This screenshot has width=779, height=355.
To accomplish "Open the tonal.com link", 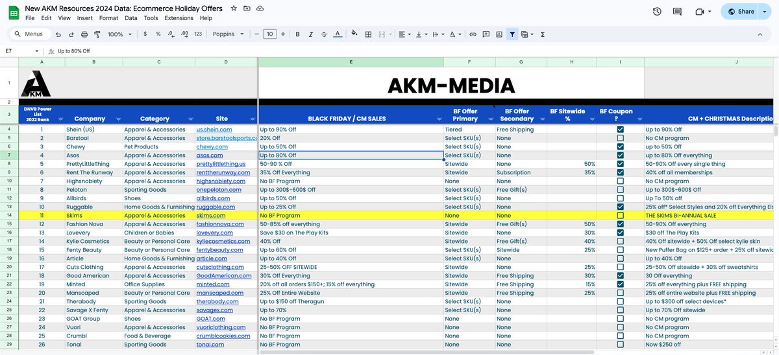I will (x=210, y=344).
